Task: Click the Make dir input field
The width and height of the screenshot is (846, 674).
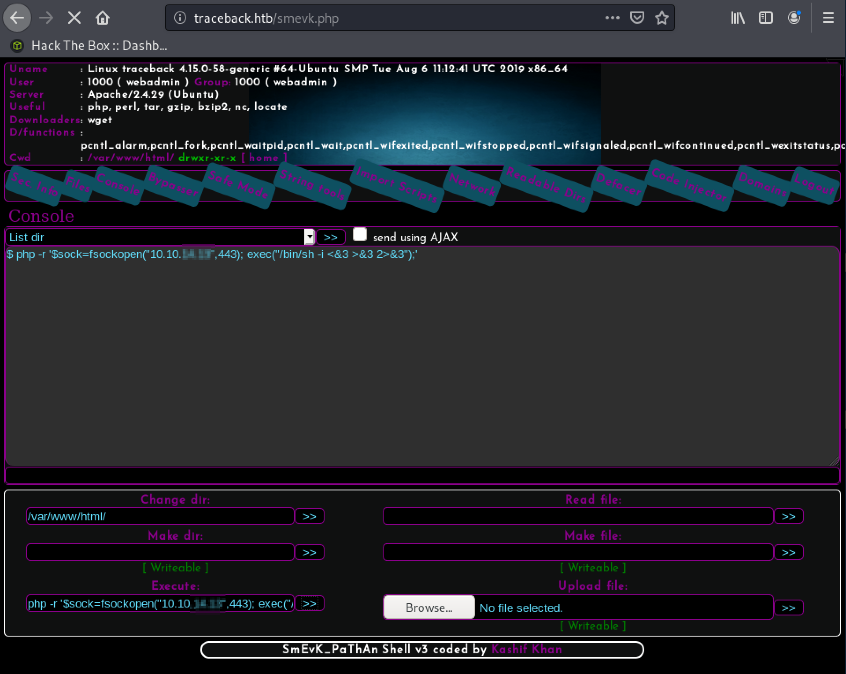Action: [x=160, y=552]
